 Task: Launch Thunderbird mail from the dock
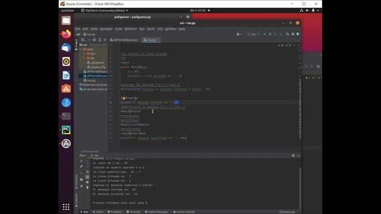66,48
